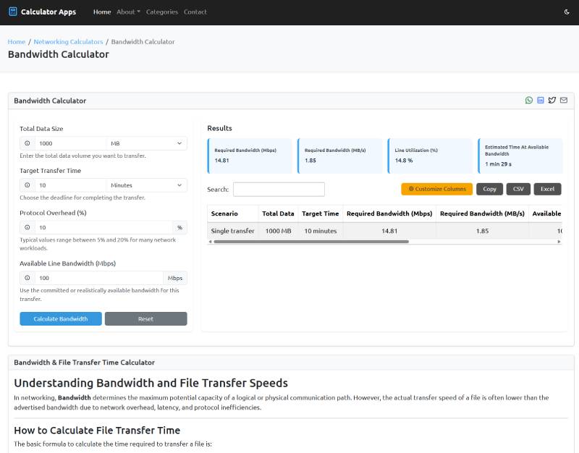
Task: Click info icon beside Total Data Size
Action: [x=28, y=144]
